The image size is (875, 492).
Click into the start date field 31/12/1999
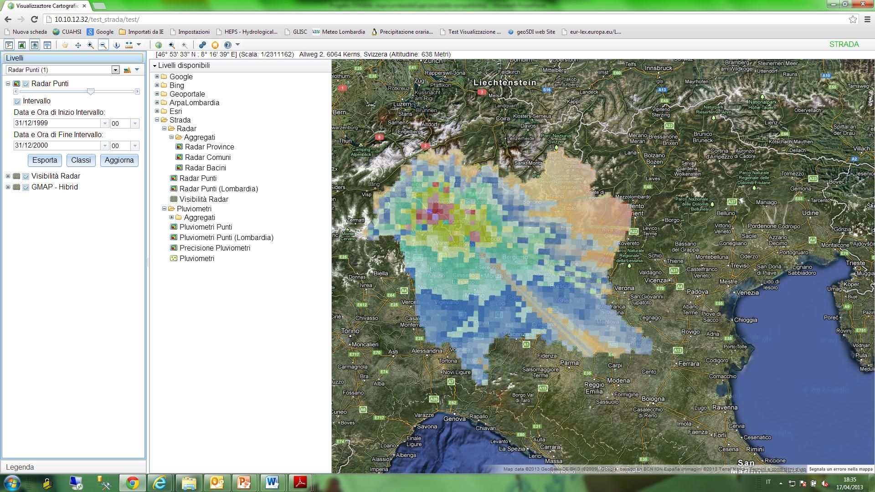click(x=57, y=123)
